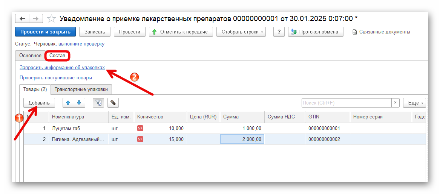Click the Сумма column header
This screenshot has height=194, width=440.
(242, 117)
